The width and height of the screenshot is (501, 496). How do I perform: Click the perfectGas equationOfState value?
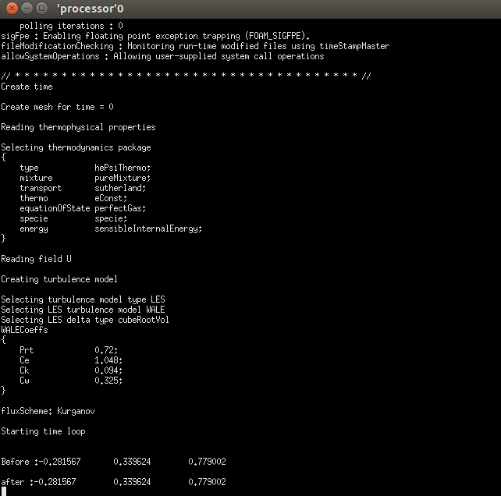coord(120,208)
